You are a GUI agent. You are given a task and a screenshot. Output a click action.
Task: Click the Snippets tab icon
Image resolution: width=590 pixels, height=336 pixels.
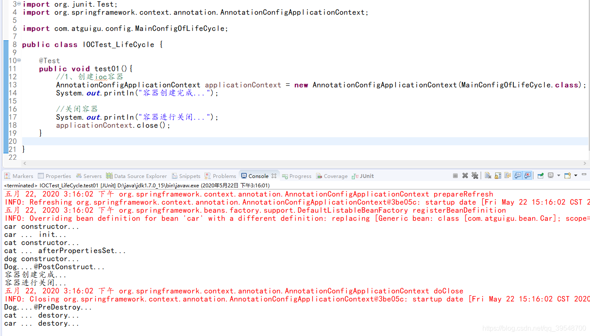point(175,176)
